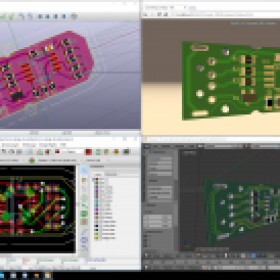Click the large red icon in PCB editor toolbar

pos(89,152)
